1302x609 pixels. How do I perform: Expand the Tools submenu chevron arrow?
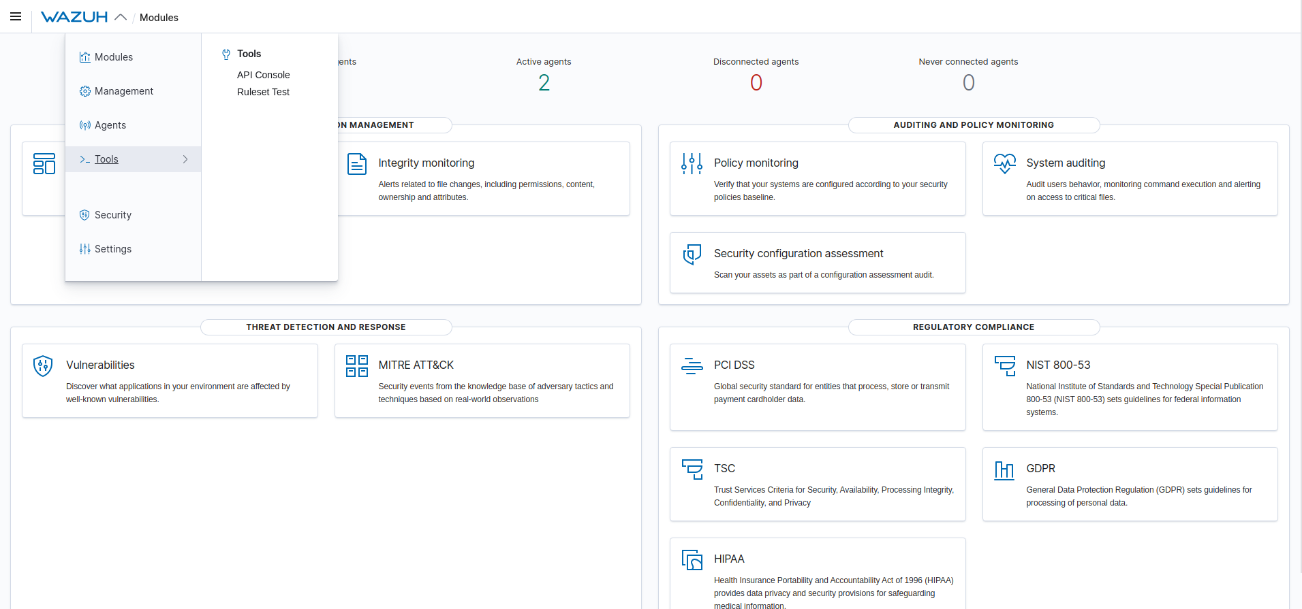click(185, 159)
